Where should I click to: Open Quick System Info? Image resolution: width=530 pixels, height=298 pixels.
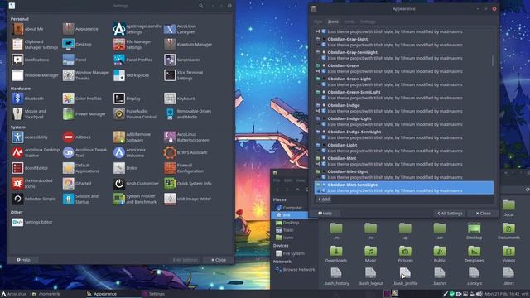(x=188, y=184)
